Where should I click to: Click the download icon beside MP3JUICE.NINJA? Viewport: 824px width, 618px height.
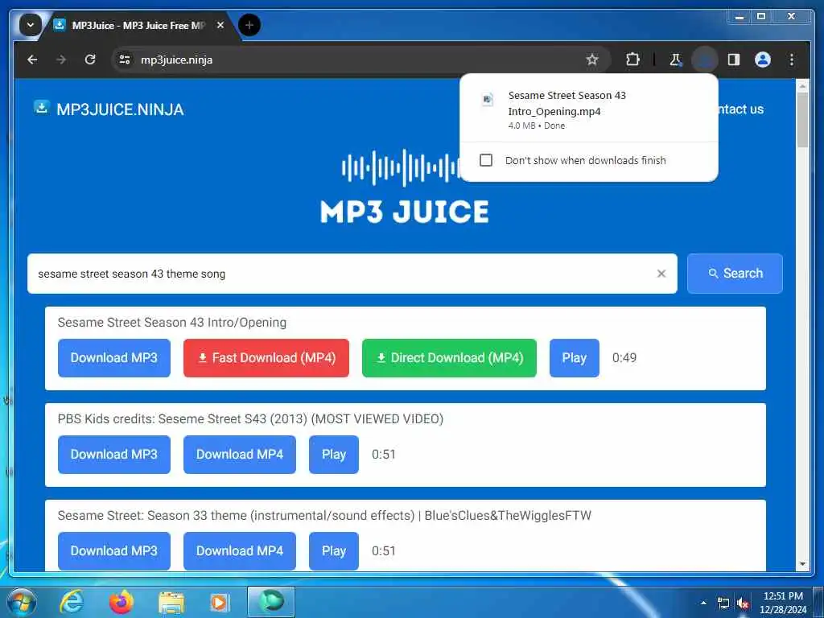coord(42,107)
